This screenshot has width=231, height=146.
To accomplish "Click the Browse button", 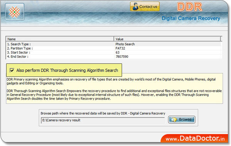I will [x=182, y=119].
